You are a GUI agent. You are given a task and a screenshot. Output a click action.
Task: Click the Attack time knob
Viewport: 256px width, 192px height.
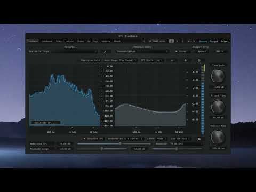218,107
